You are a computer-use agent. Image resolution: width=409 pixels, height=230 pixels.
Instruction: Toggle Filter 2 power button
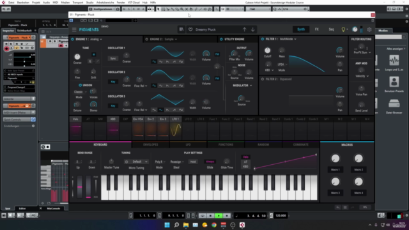263,79
